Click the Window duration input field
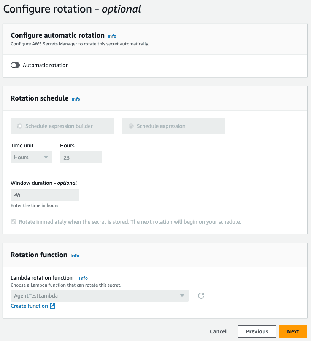Viewport: 311px width, 341px height. (45, 195)
